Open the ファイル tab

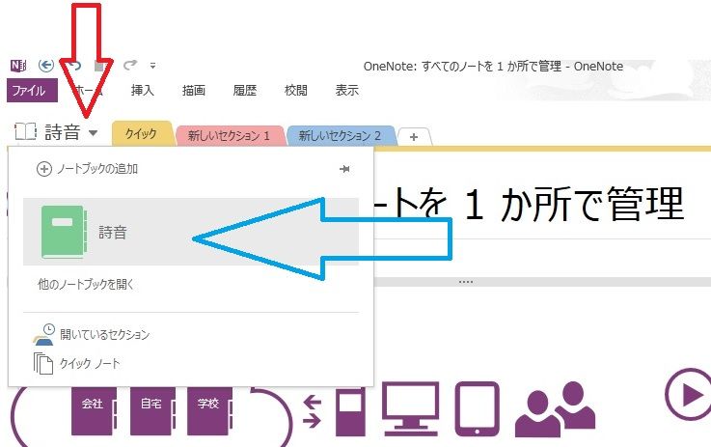click(x=32, y=91)
